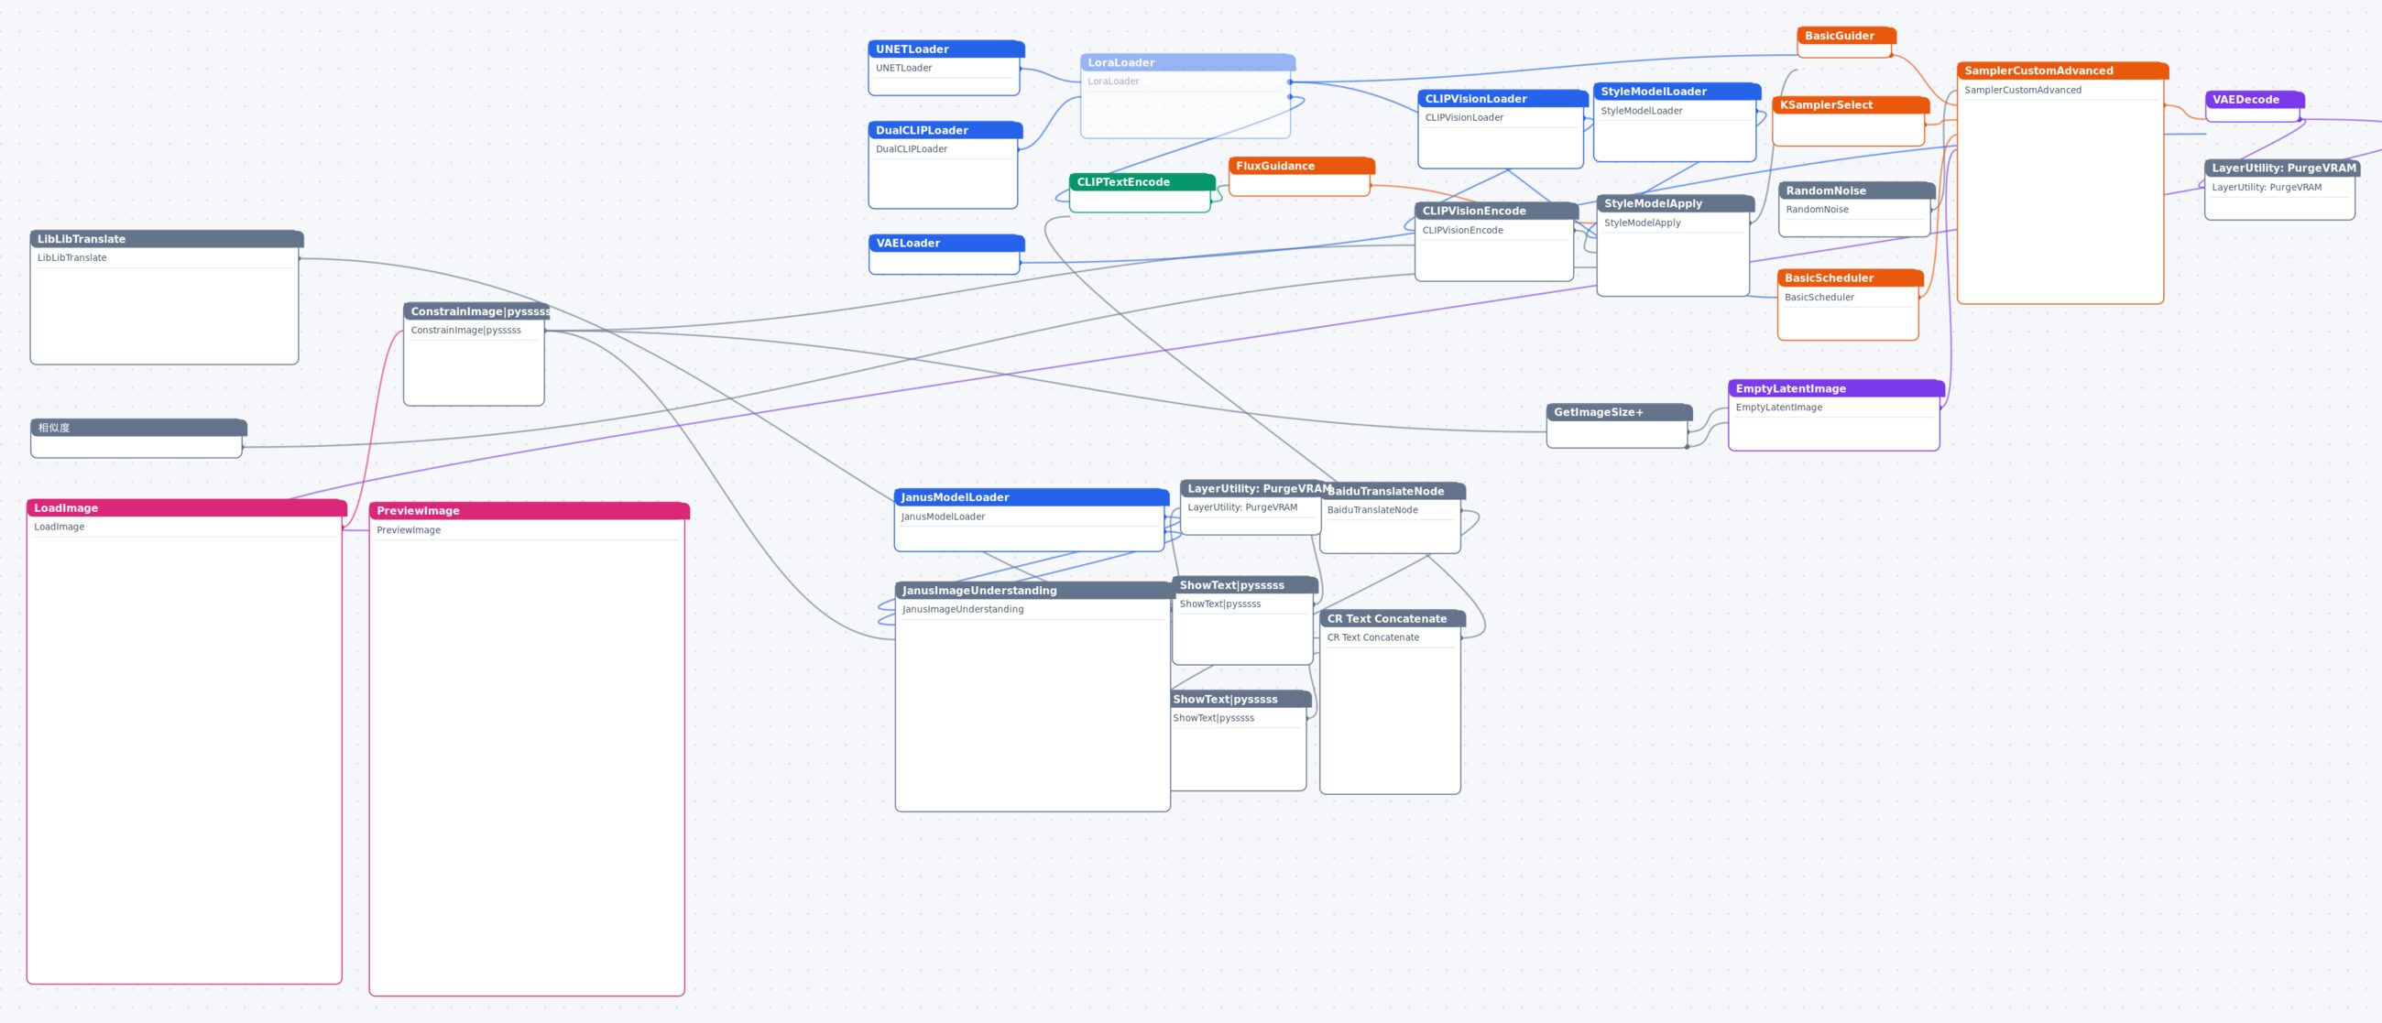Click the VAELoader node title
The image size is (2382, 1023).
pyautogui.click(x=908, y=243)
